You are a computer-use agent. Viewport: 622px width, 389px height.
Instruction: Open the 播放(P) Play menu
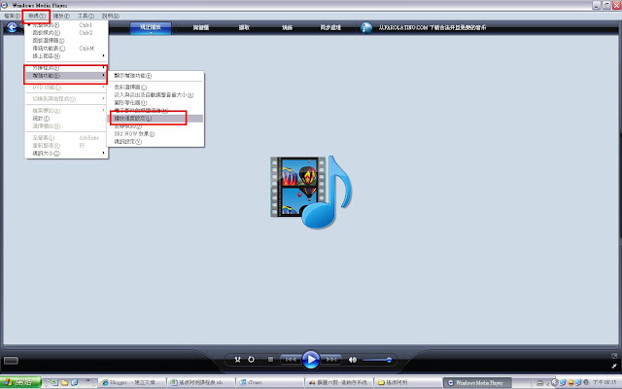(x=61, y=16)
